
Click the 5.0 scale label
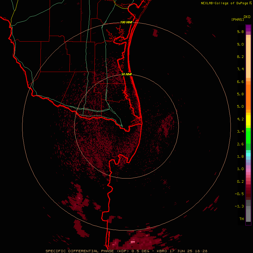240,107
